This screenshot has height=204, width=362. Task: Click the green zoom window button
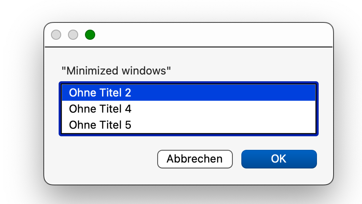90,35
